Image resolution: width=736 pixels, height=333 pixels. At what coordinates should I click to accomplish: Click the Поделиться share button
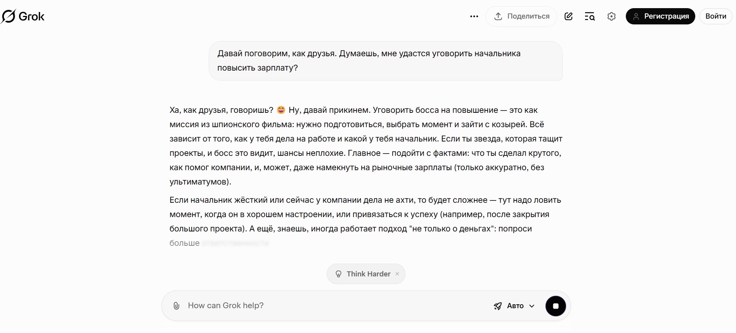coord(521,16)
